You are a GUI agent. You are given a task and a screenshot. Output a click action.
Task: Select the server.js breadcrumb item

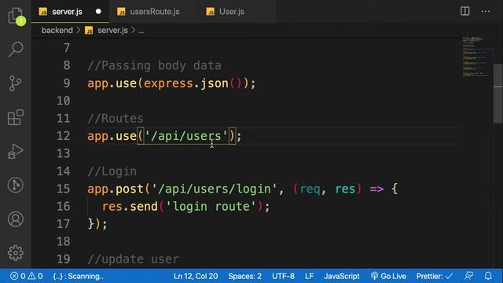pyautogui.click(x=112, y=31)
